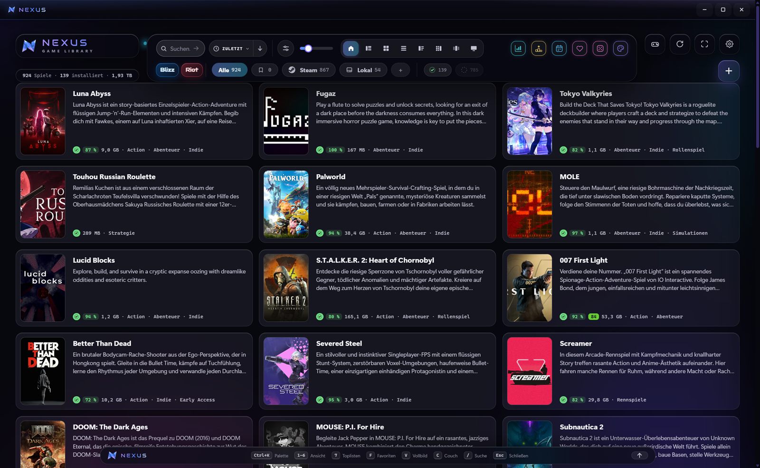Open the statistics chart icon
Image resolution: width=760 pixels, height=468 pixels.
pyautogui.click(x=518, y=48)
